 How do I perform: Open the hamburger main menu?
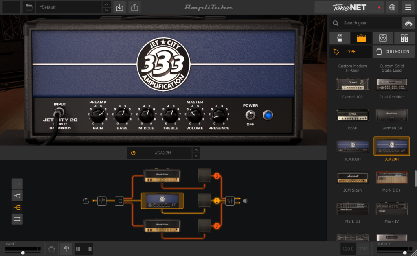click(x=408, y=7)
